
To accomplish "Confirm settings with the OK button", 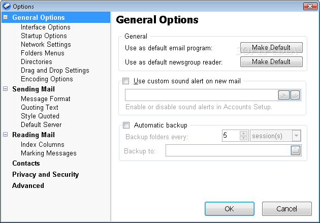I will pyautogui.click(x=229, y=208).
